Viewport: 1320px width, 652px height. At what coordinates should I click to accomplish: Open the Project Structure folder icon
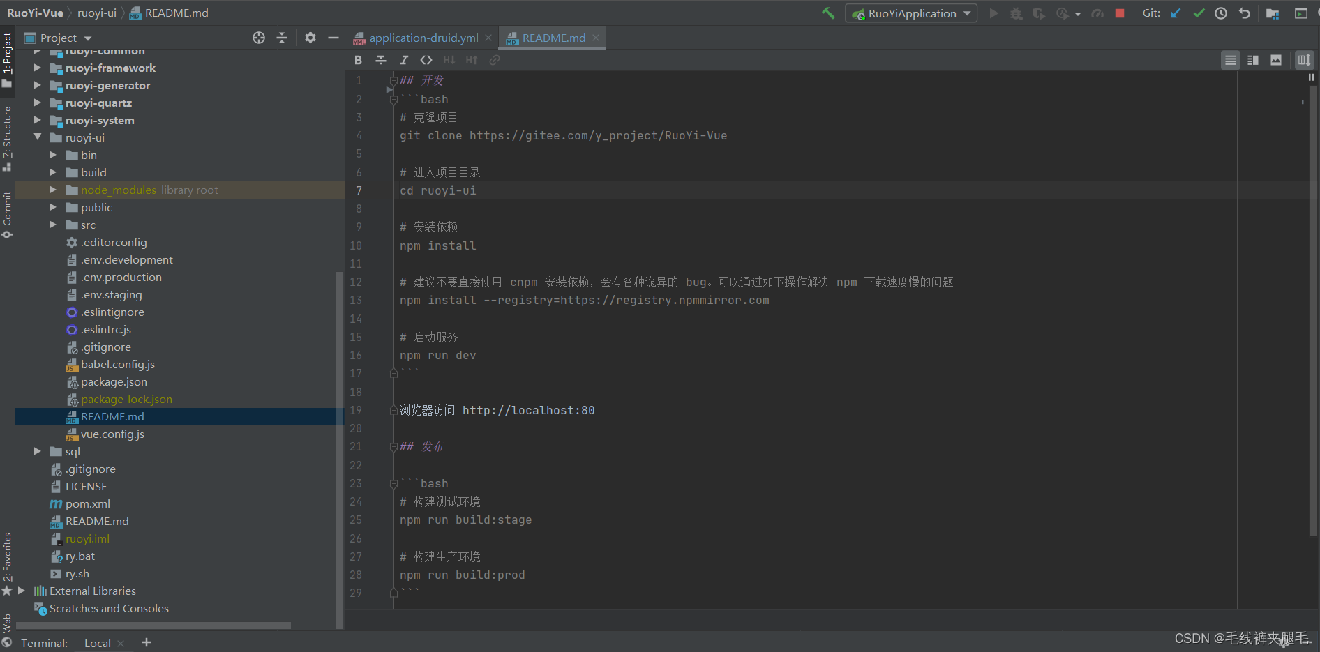coord(1273,13)
